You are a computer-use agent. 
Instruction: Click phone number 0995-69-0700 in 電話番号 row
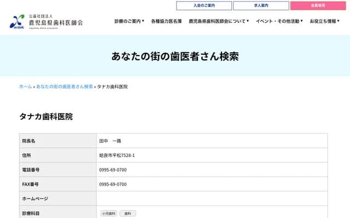[x=113, y=170]
